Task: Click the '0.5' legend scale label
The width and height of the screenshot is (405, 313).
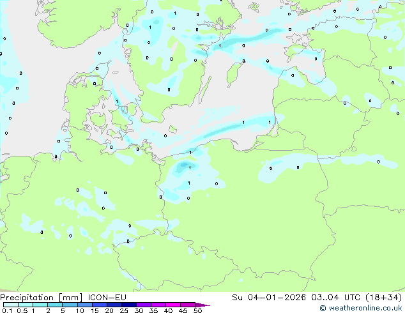Action: 22,310
